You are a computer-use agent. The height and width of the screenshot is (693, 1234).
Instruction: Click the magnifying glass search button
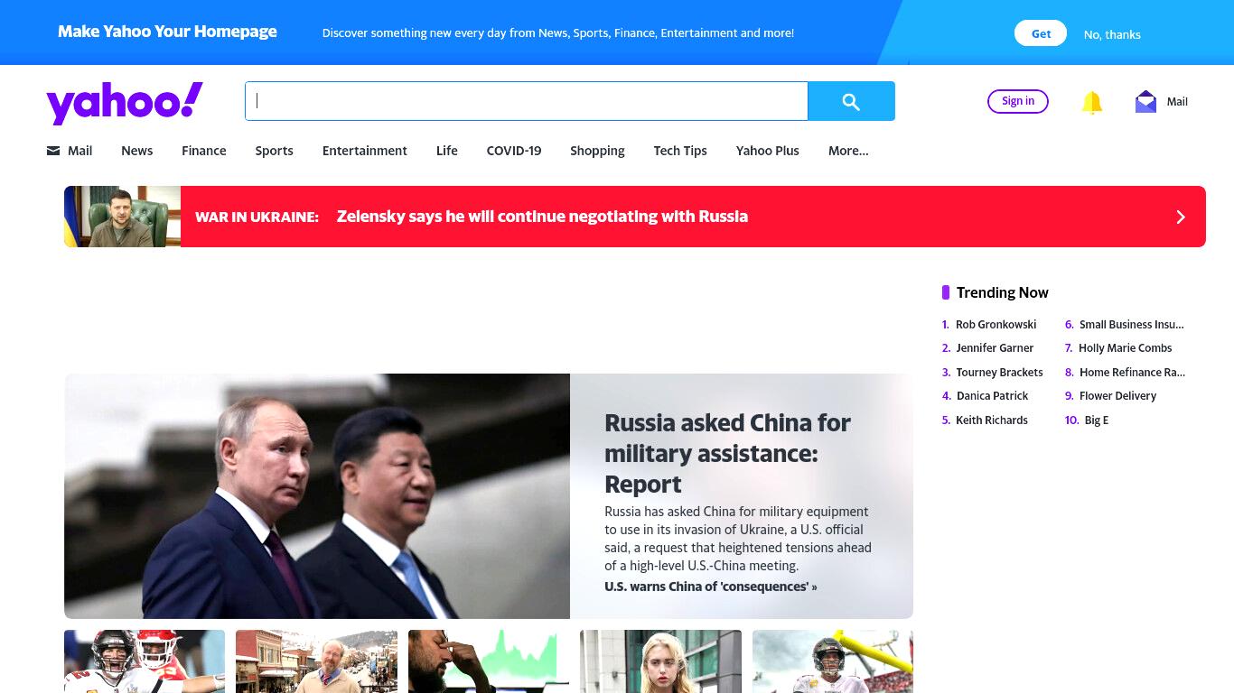851,101
